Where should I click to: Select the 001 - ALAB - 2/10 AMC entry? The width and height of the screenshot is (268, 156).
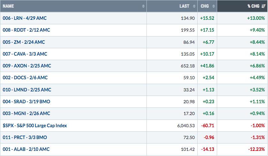click(26, 149)
